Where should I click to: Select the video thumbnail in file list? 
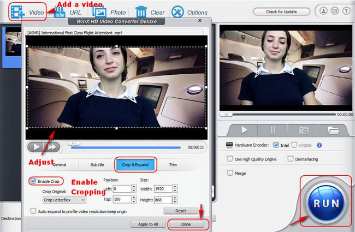[x=13, y=41]
